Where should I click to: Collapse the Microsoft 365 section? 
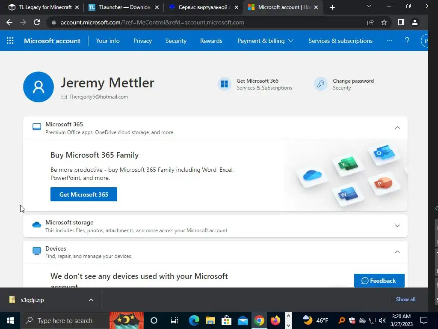coord(397,128)
